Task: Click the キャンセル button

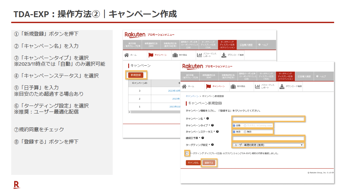Action: (x=193, y=163)
